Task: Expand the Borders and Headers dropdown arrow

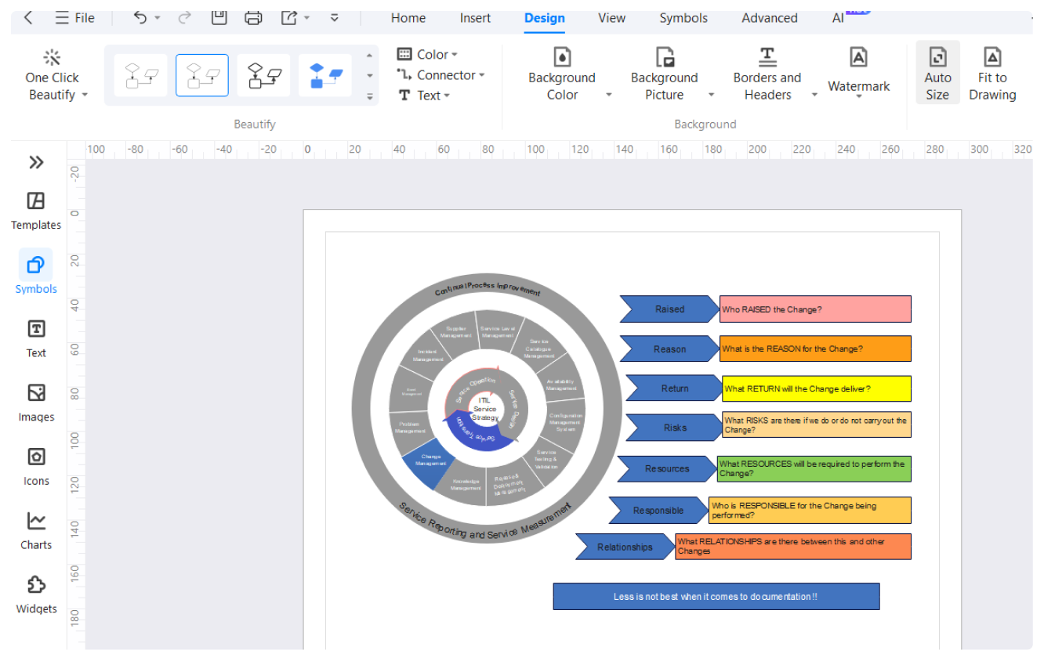Action: point(814,95)
